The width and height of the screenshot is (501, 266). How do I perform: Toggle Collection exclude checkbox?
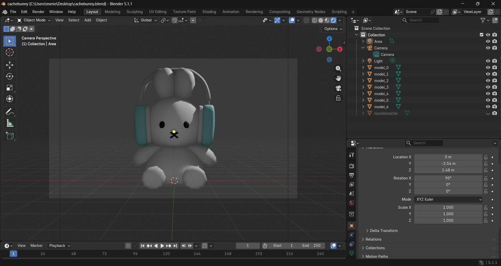pos(481,35)
